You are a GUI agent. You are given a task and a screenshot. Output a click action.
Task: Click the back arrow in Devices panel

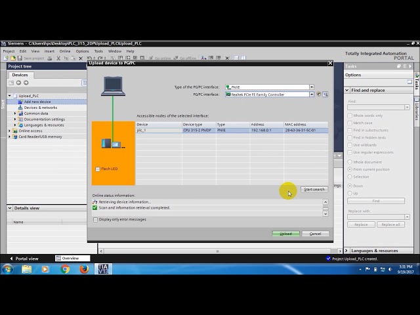(18, 83)
